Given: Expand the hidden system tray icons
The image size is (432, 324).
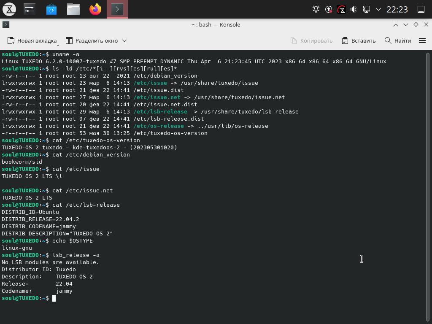Looking at the screenshot, I should tap(378, 9).
